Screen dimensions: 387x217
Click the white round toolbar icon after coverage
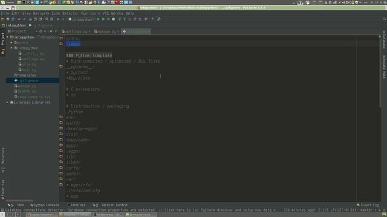pyautogui.click(x=114, y=19)
